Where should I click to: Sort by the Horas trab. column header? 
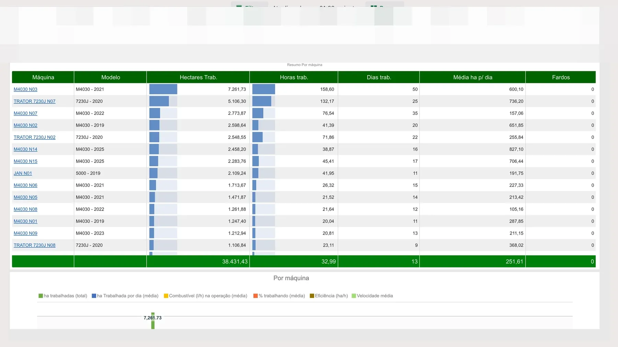point(294,77)
